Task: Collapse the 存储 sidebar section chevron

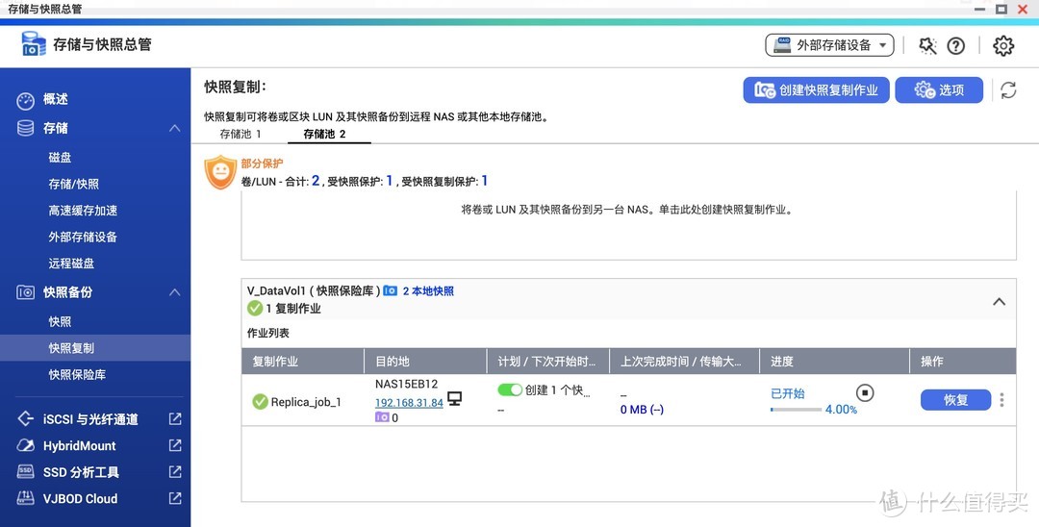Action: click(x=175, y=128)
